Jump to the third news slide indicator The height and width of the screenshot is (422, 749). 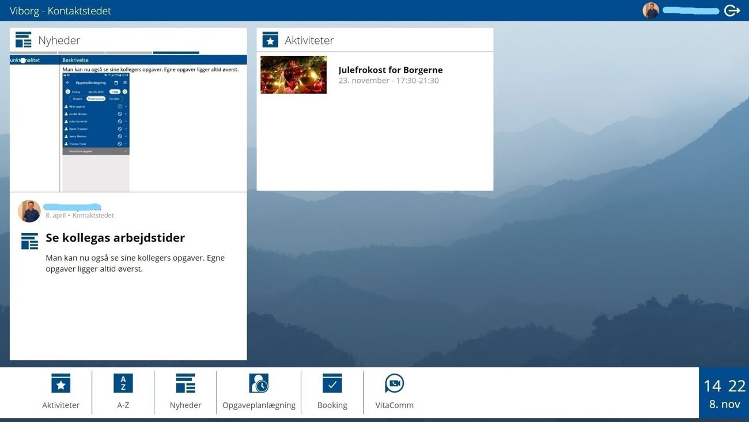pyautogui.click(x=128, y=53)
